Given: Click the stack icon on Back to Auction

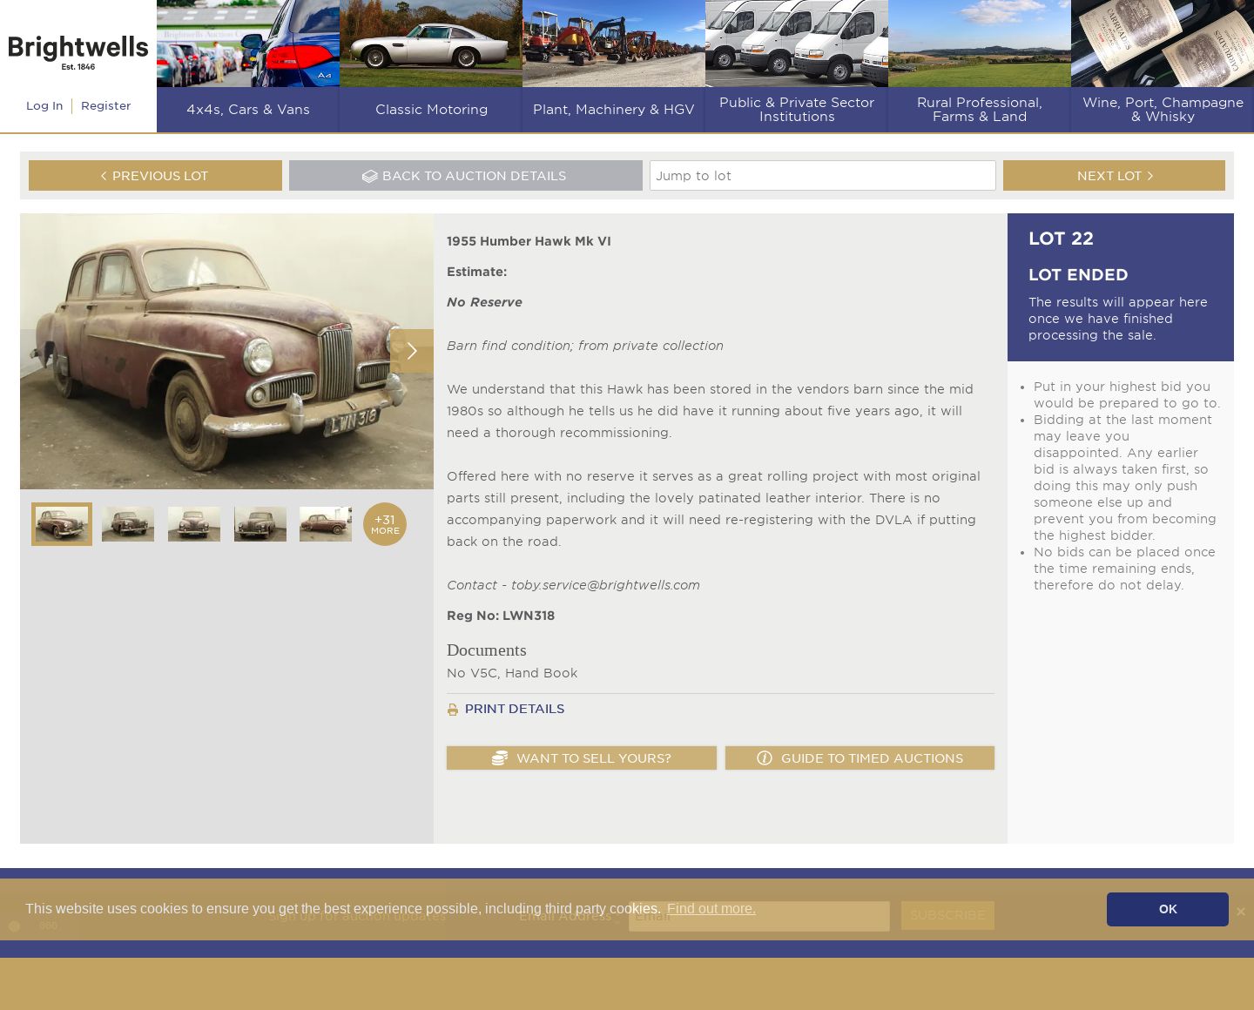Looking at the screenshot, I should coord(370,176).
